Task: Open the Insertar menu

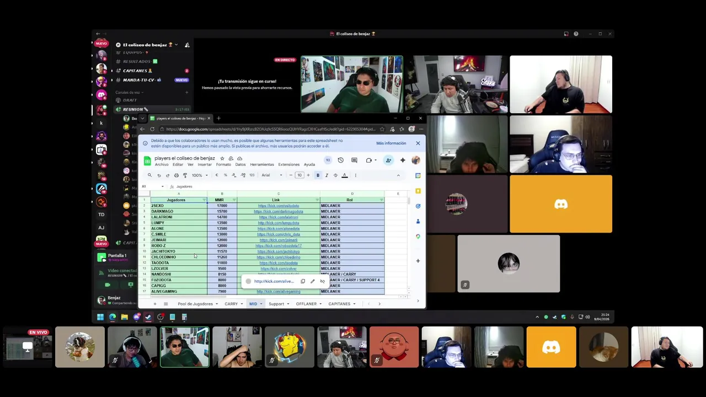Action: click(205, 165)
